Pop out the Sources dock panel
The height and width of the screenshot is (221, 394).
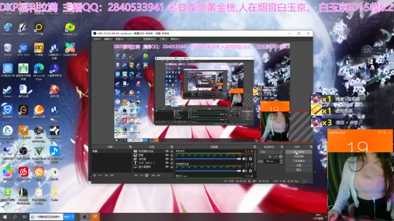pos(171,147)
